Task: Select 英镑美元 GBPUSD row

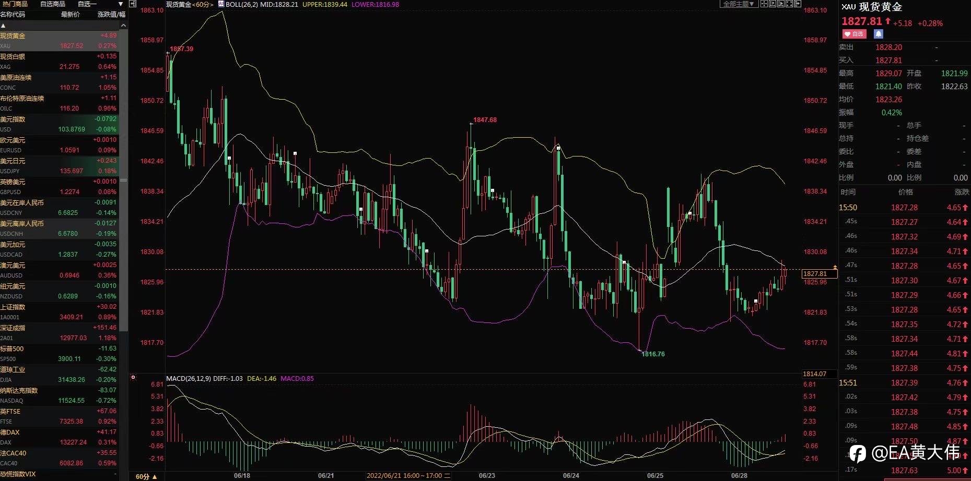Action: (60, 187)
